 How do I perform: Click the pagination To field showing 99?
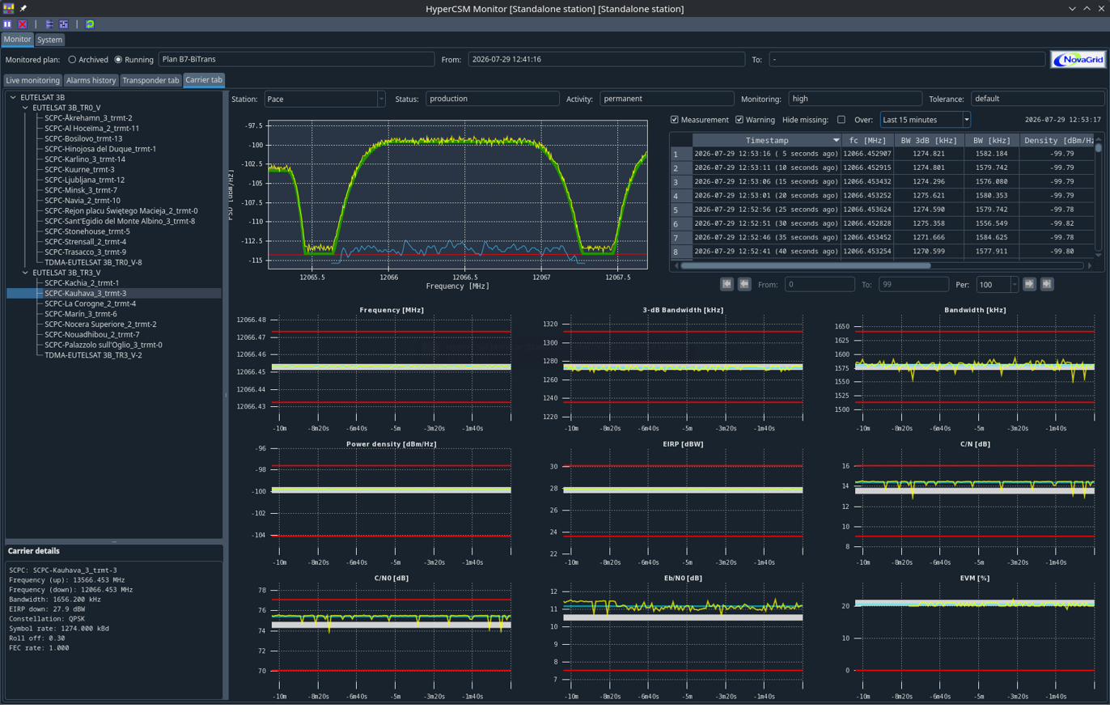click(x=913, y=284)
